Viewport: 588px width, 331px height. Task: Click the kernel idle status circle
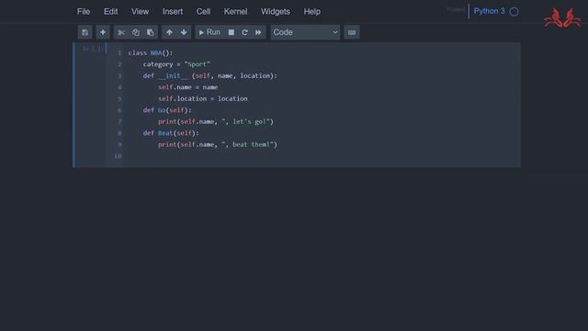click(x=514, y=12)
